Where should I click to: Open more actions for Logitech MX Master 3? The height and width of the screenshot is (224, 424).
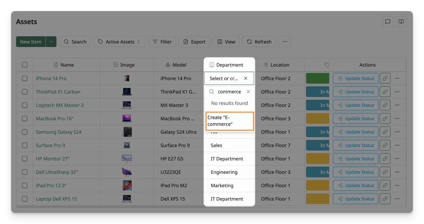(397, 105)
